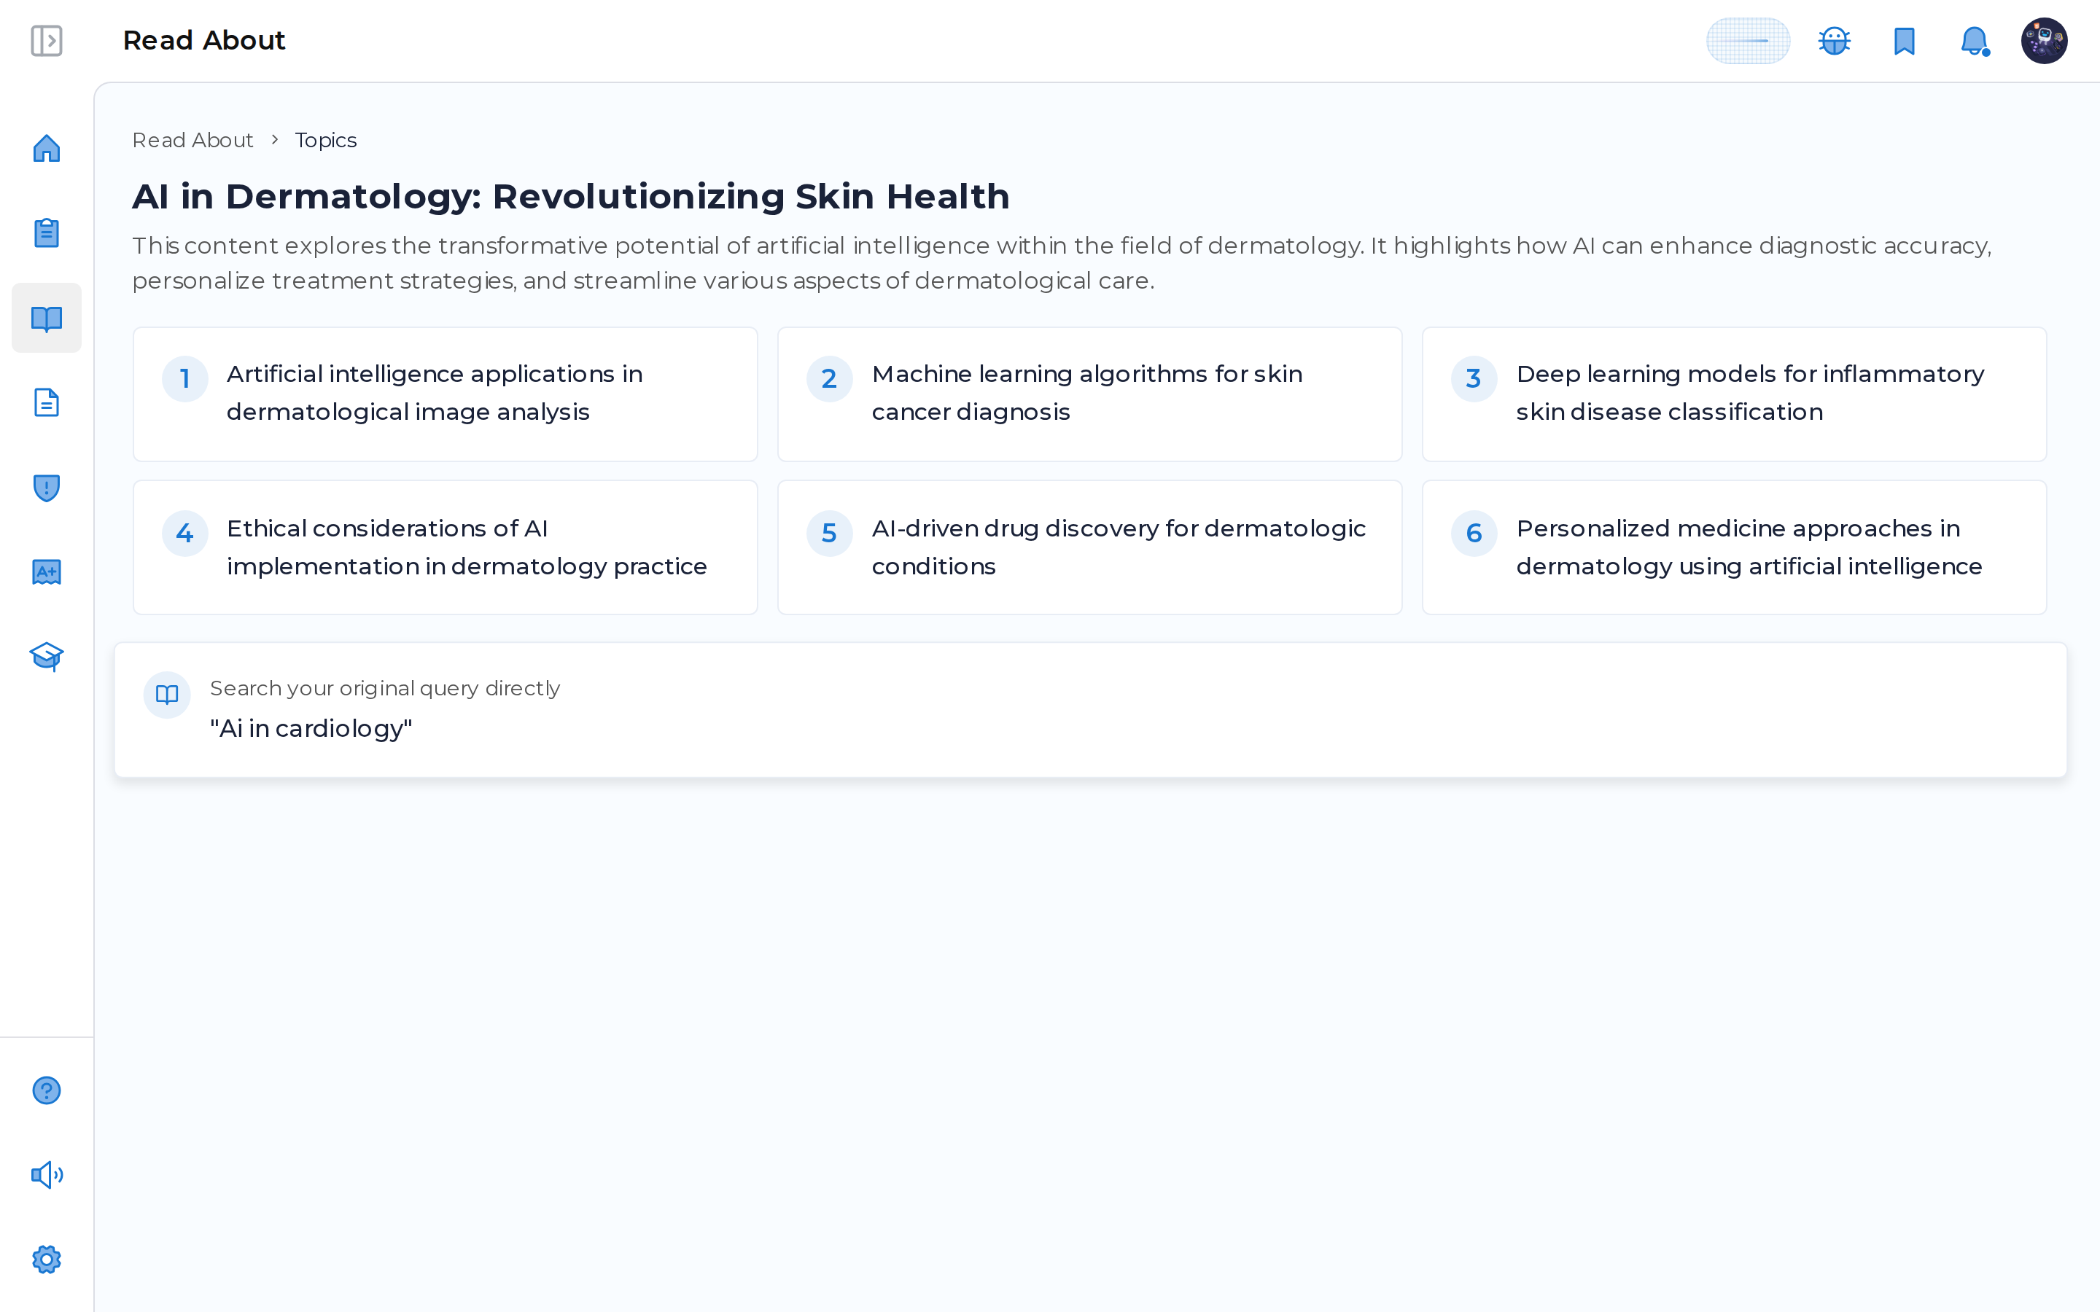Click the bug report icon

pos(1835,41)
